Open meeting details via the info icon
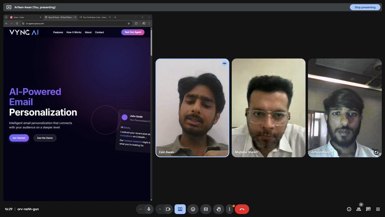 coord(349,209)
